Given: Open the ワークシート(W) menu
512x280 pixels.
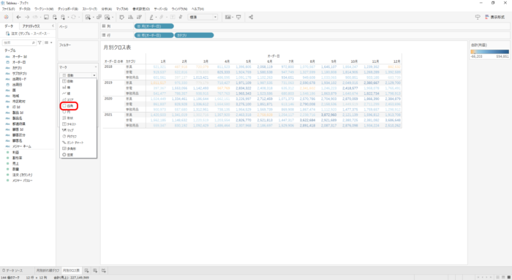Looking at the screenshot, I should tap(44, 9).
